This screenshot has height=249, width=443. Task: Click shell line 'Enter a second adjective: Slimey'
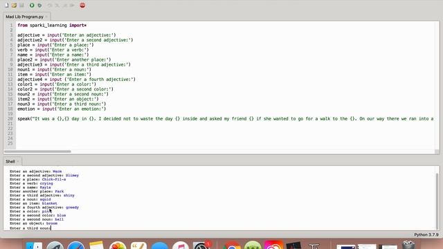(44, 175)
